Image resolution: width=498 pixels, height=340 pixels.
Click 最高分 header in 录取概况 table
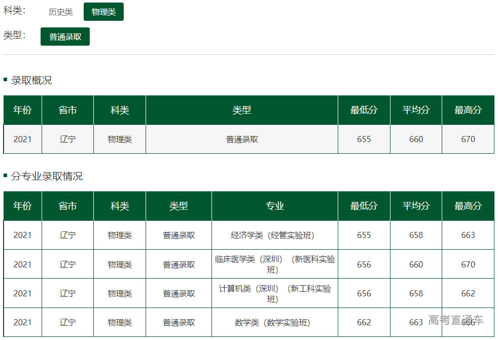tap(468, 110)
